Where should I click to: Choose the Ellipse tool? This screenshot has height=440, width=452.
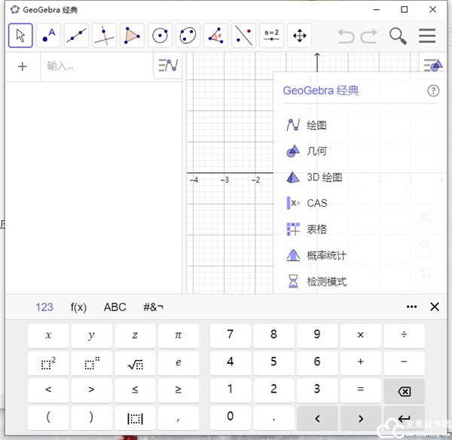(x=188, y=35)
